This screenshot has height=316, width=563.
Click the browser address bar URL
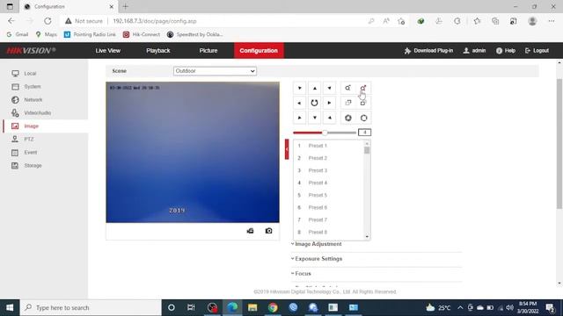point(155,21)
